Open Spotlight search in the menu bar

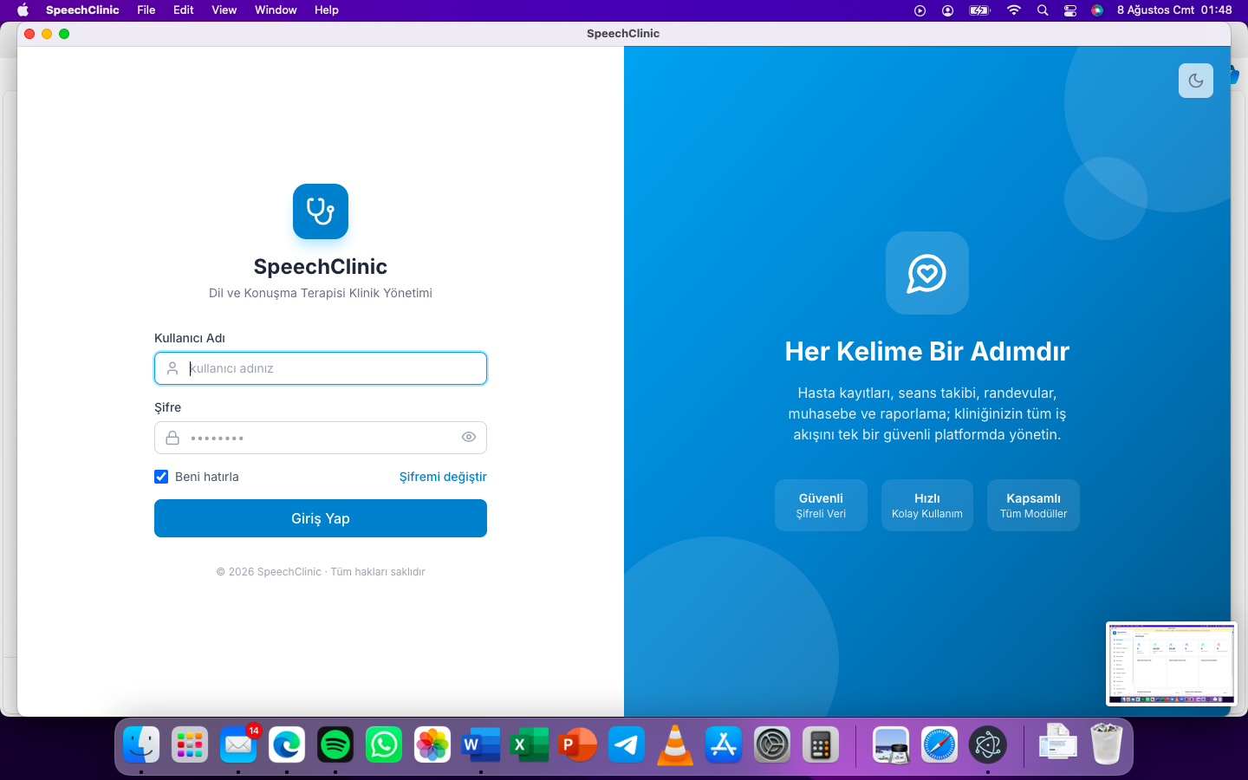coord(1043,10)
